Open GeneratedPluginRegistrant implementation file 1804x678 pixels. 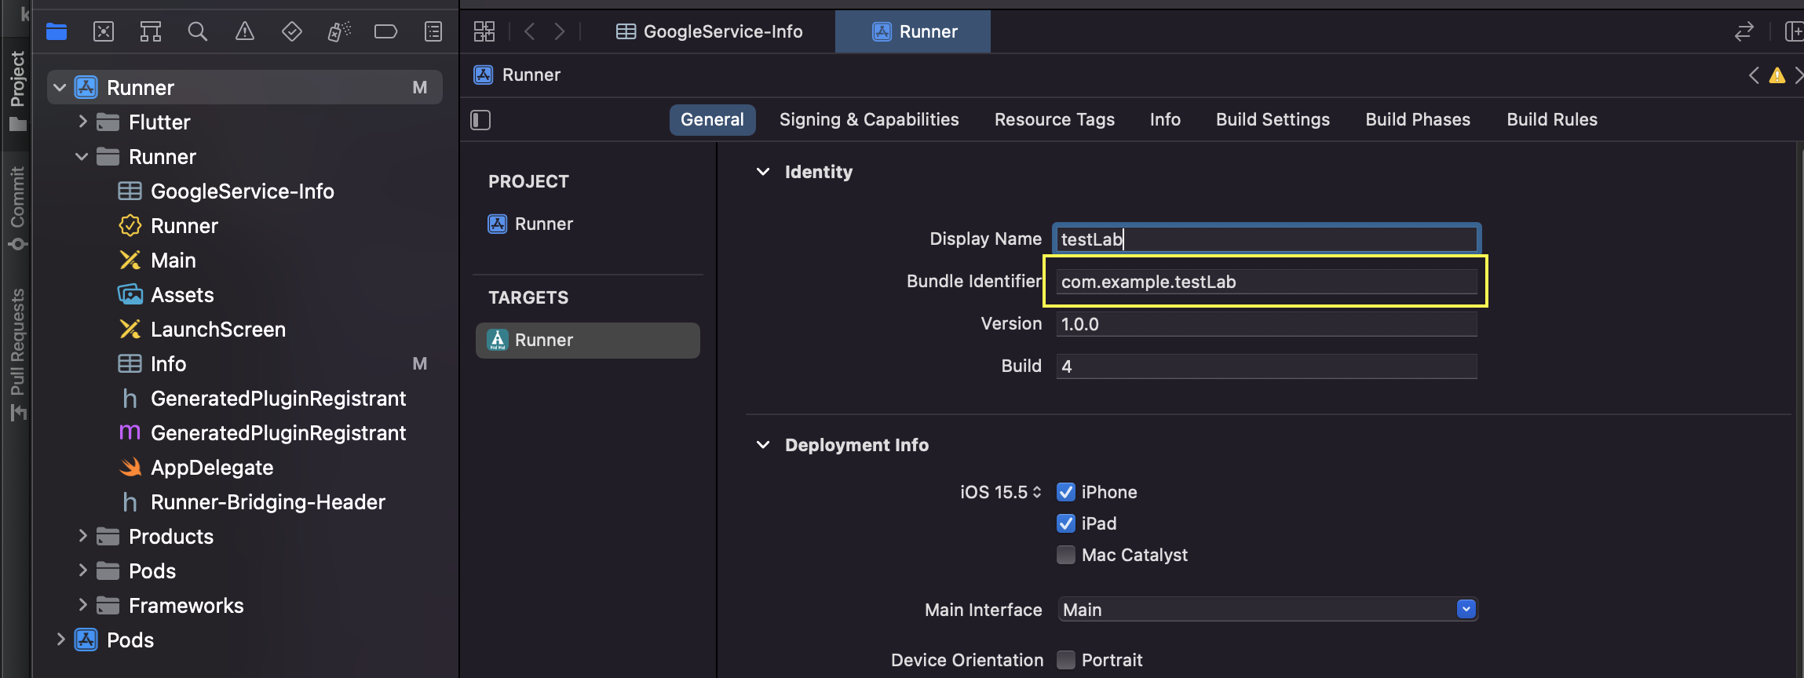pos(262,433)
